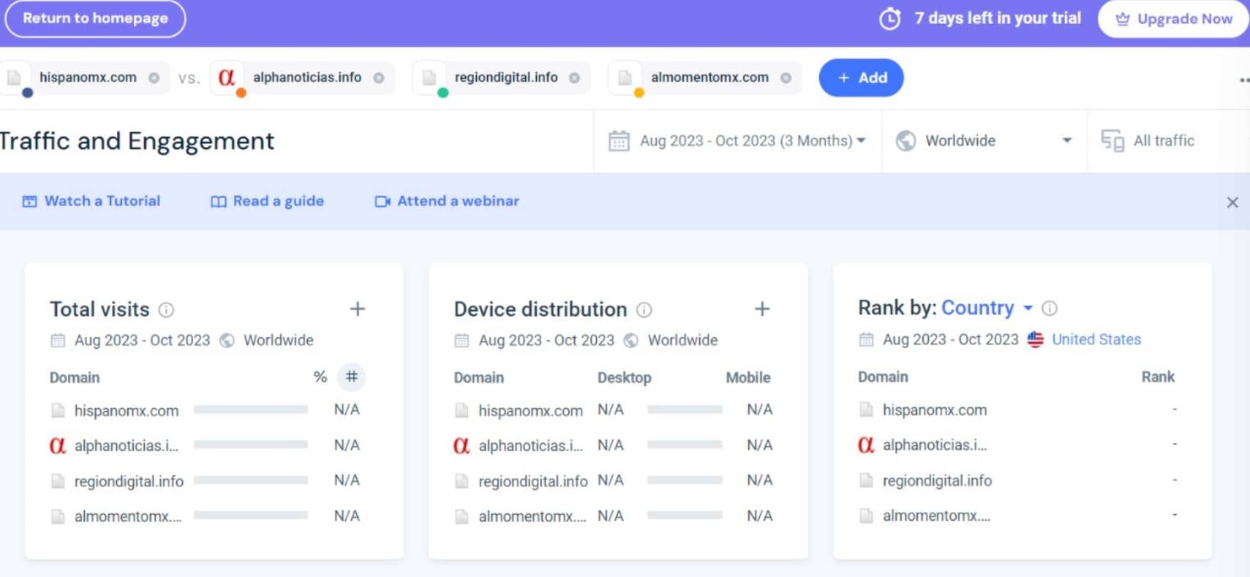Click Upgrade Now button
Viewport: 1250px width, 577px height.
[x=1173, y=19]
